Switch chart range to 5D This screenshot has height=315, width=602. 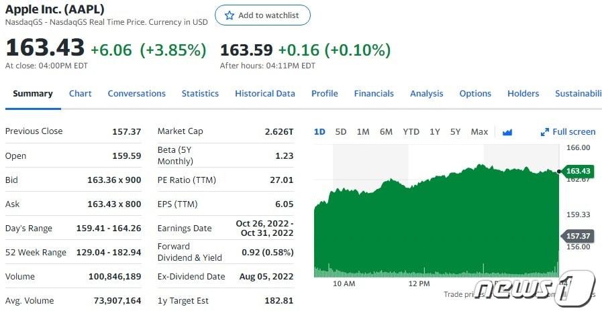(341, 132)
